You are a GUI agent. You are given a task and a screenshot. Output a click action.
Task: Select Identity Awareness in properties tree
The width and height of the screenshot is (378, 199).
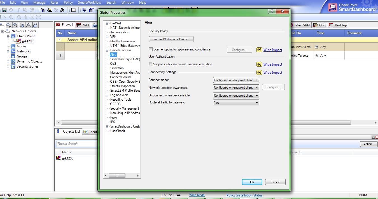[123, 41]
